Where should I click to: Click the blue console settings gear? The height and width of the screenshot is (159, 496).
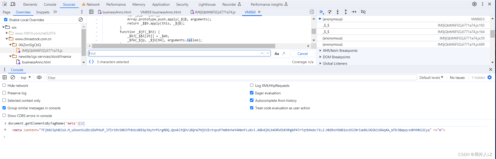[x=490, y=77]
